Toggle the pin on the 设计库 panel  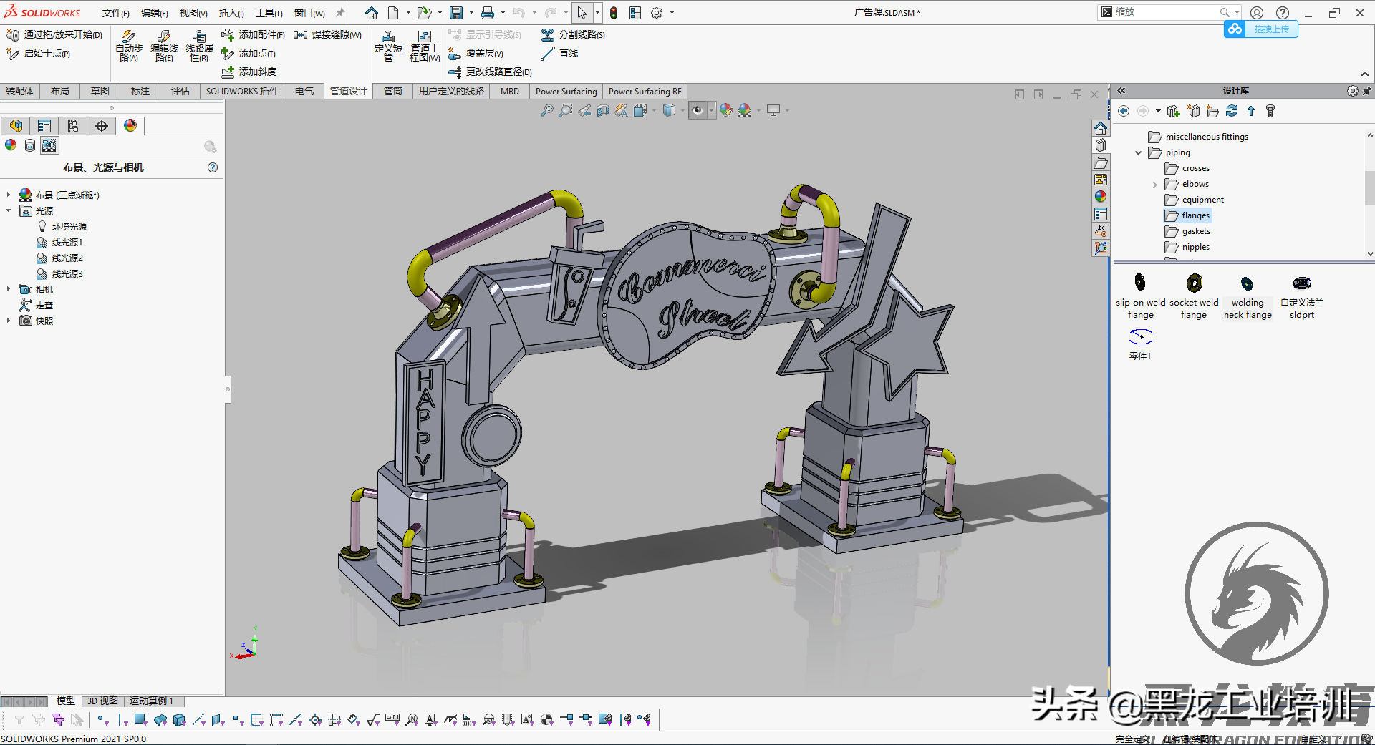(x=1368, y=91)
